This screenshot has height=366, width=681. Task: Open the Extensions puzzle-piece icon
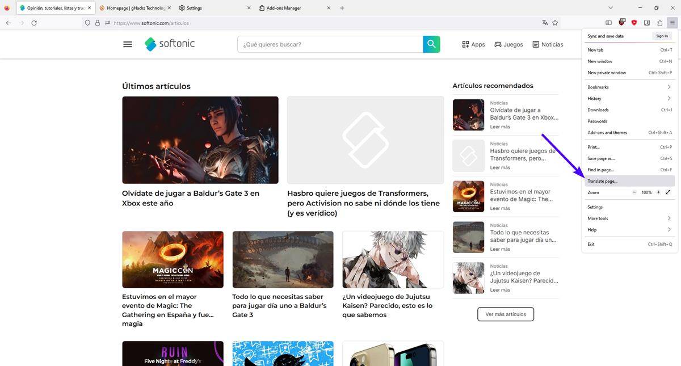659,23
